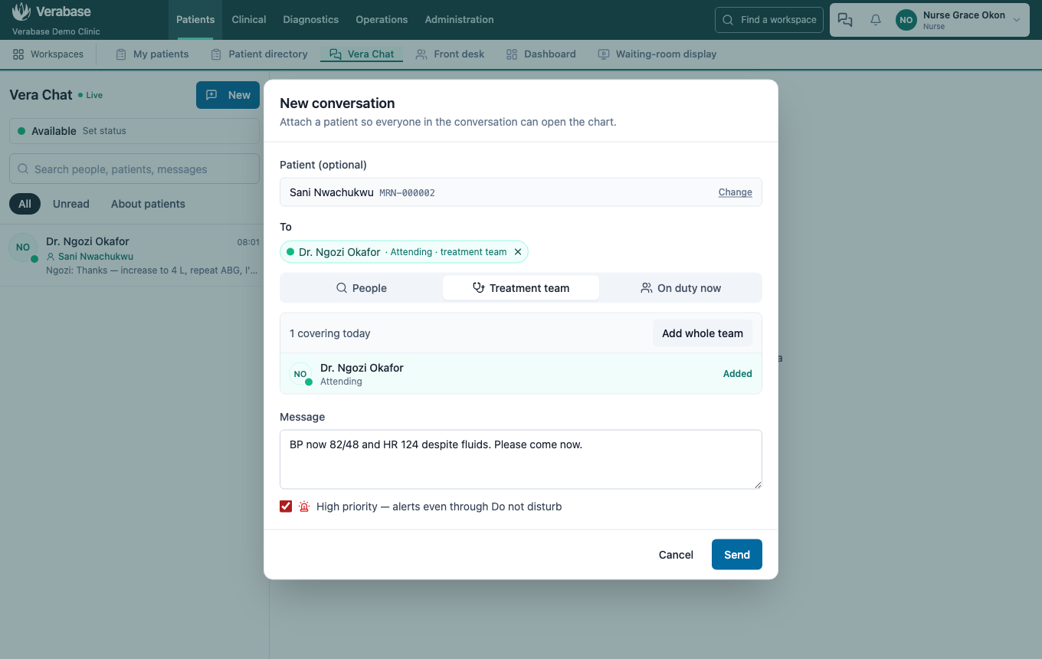Open the Available status setter
Image resolution: width=1042 pixels, height=659 pixels.
134,131
